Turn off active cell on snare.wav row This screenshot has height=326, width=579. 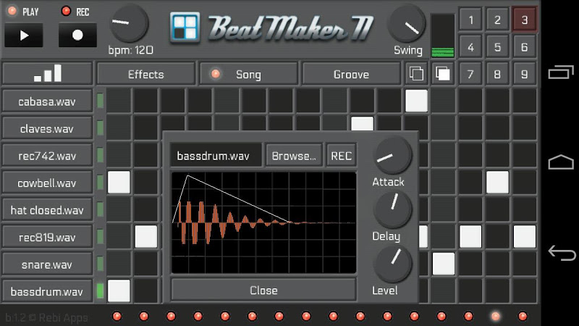(444, 264)
